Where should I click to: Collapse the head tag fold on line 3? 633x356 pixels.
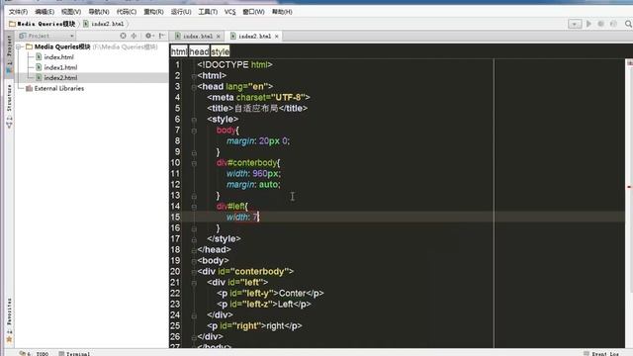click(194, 87)
